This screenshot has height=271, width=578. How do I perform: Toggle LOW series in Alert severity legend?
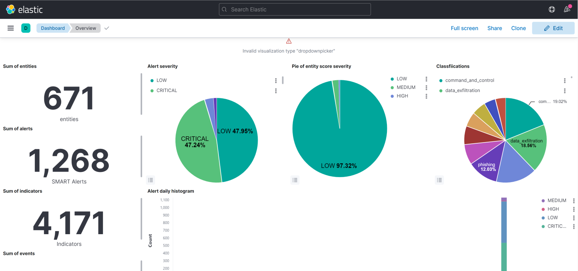[x=162, y=80]
